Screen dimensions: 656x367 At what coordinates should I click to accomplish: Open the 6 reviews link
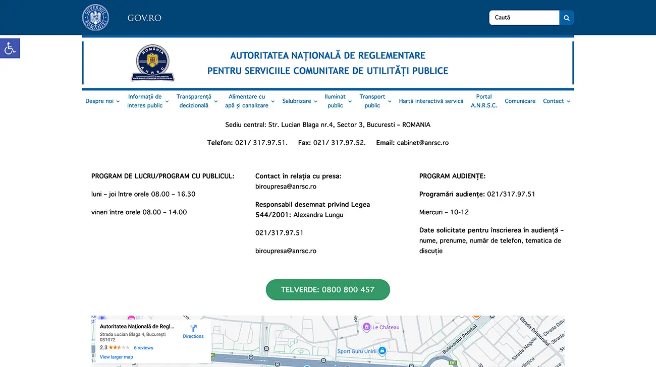click(x=143, y=348)
